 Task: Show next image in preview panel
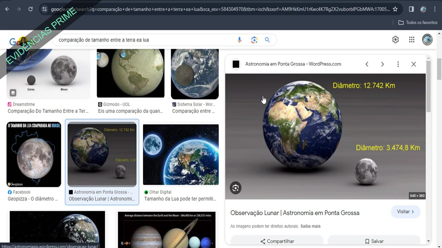(x=382, y=64)
